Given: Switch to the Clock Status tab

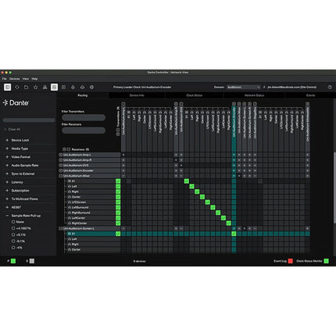Looking at the screenshot, I should pyautogui.click(x=195, y=95).
